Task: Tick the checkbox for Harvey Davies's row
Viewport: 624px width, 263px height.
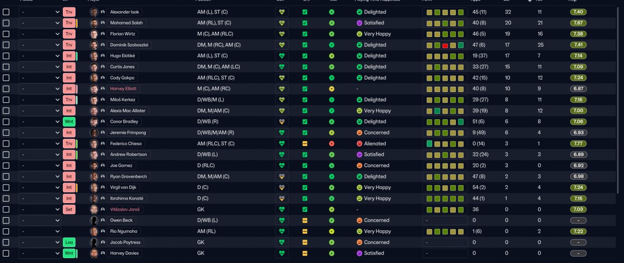Action: click(x=6, y=253)
